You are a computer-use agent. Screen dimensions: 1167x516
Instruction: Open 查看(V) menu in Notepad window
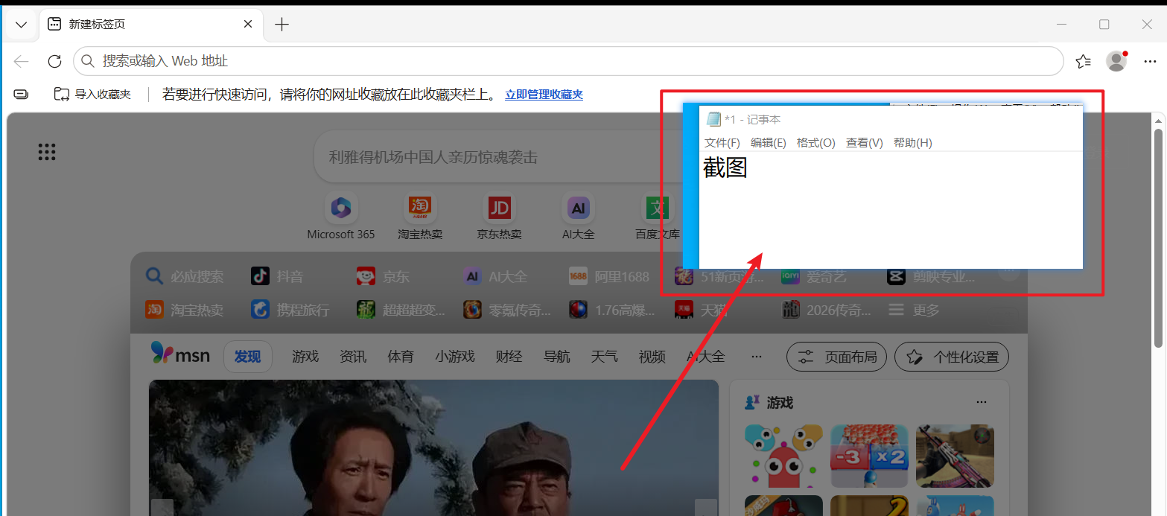tap(865, 143)
